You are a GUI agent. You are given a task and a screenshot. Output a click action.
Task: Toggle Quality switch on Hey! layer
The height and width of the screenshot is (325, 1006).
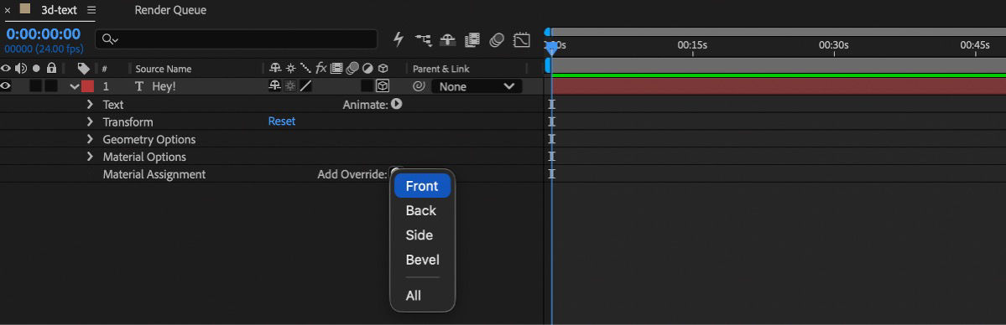click(x=306, y=86)
